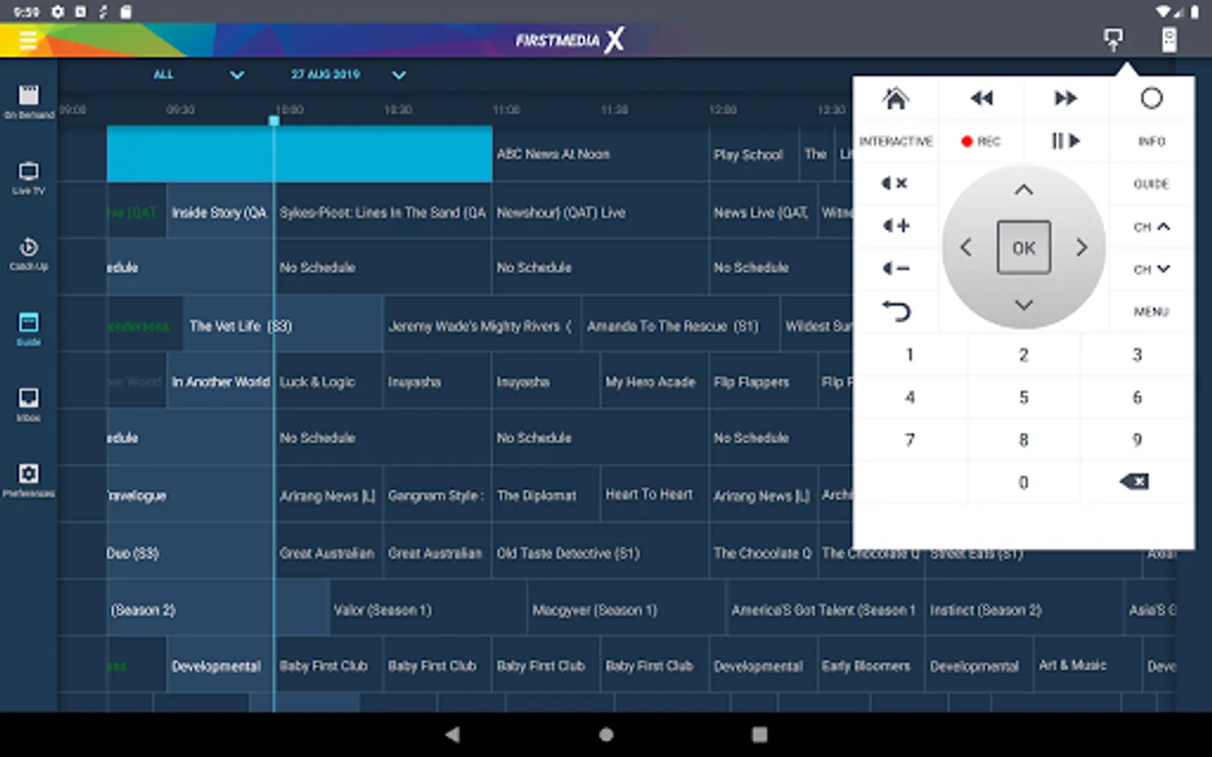This screenshot has height=757, width=1212.
Task: Tap MENU button on remote
Action: click(x=1151, y=311)
